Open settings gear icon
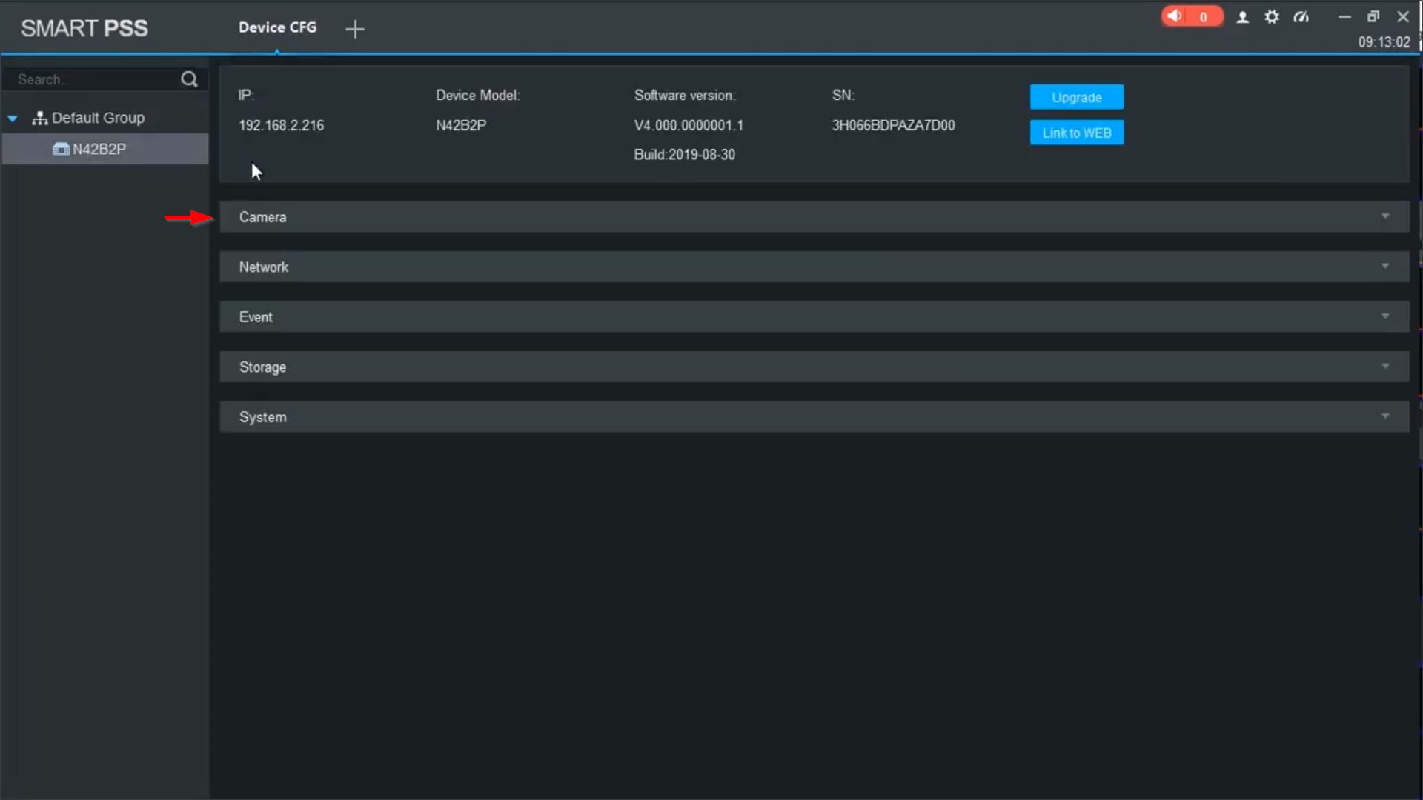This screenshot has height=800, width=1423. pyautogui.click(x=1272, y=17)
